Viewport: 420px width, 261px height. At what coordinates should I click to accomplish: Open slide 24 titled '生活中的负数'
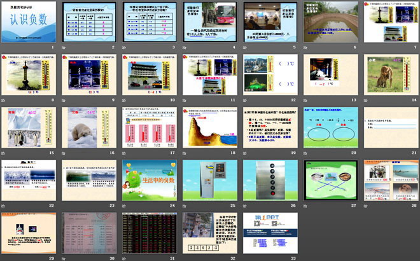(148, 180)
